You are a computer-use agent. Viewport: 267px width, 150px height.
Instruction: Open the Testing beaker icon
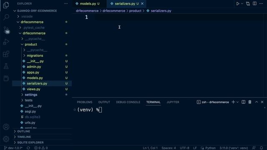click(x=6, y=66)
